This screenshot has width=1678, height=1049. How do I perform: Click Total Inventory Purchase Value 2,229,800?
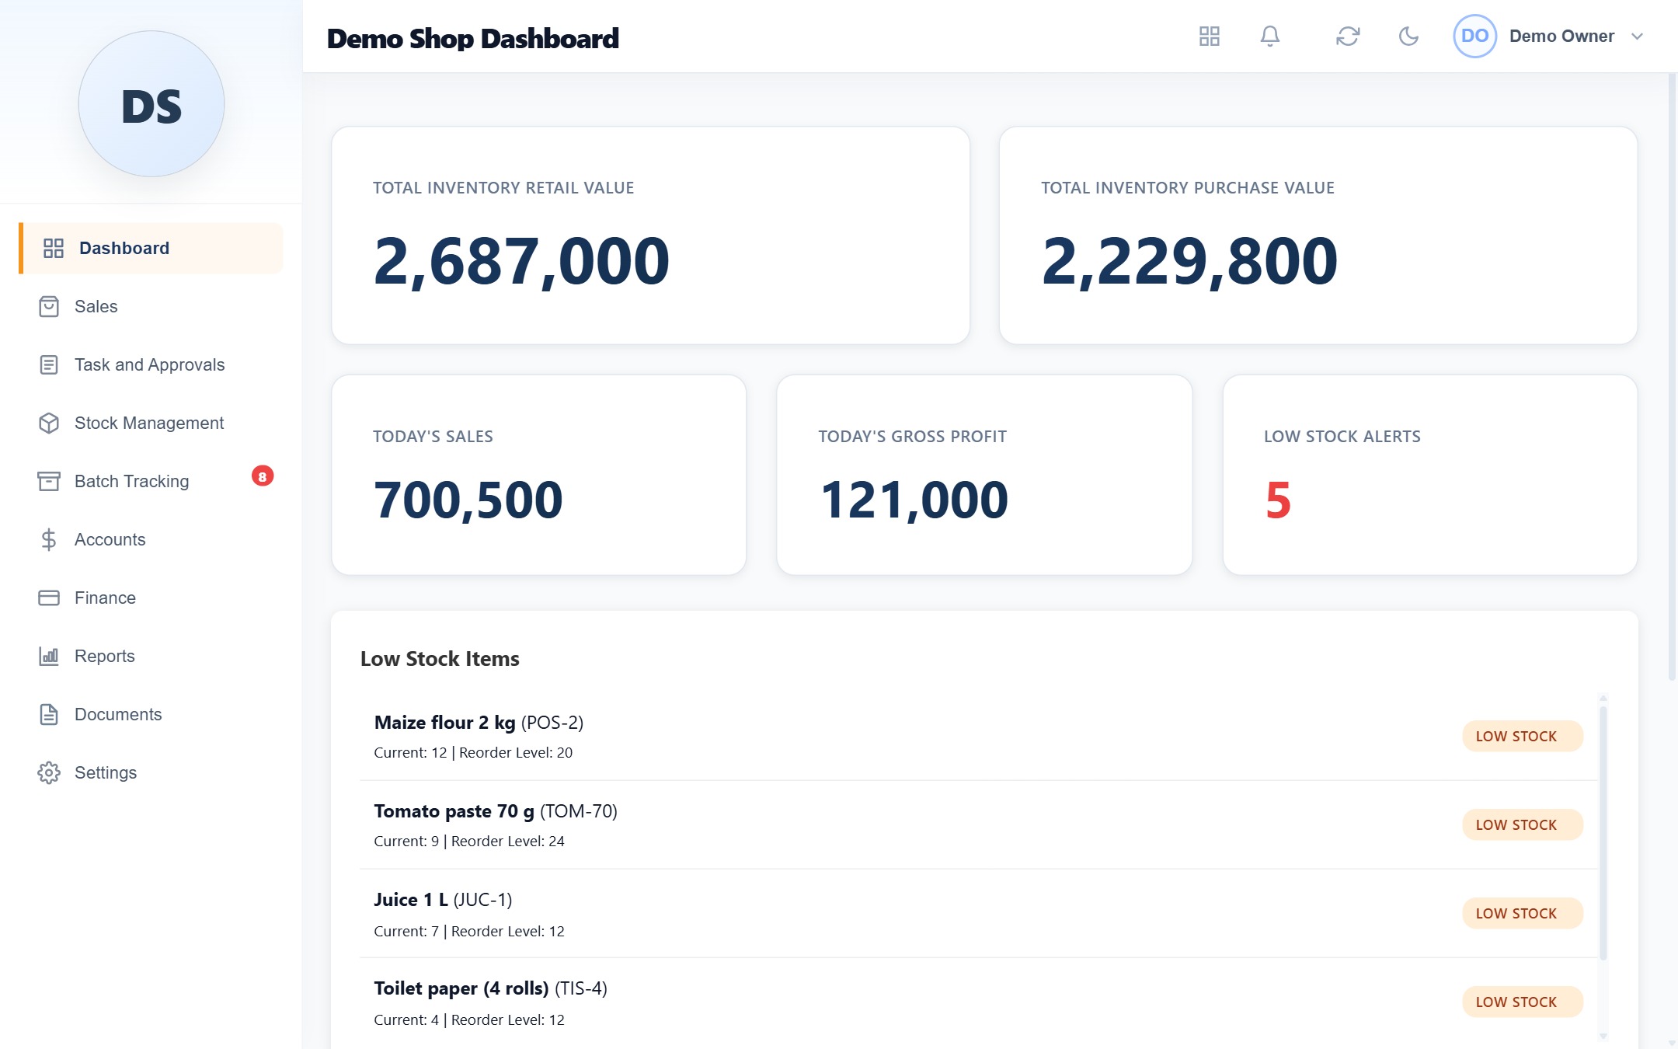[x=1189, y=261]
